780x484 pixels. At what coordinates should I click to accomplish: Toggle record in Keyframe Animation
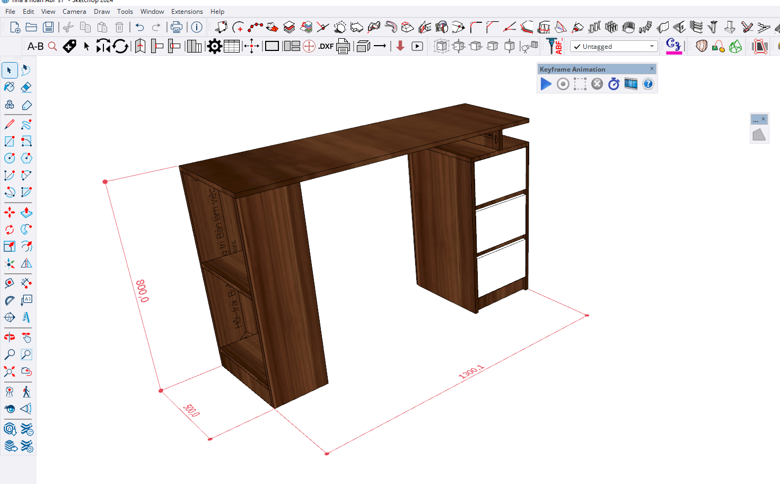pos(563,84)
